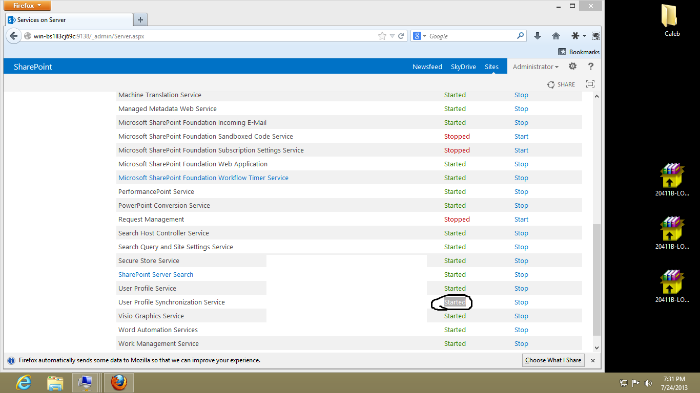Screen dimensions: 700x393
Task: Click into the Google search field
Action: 471,36
